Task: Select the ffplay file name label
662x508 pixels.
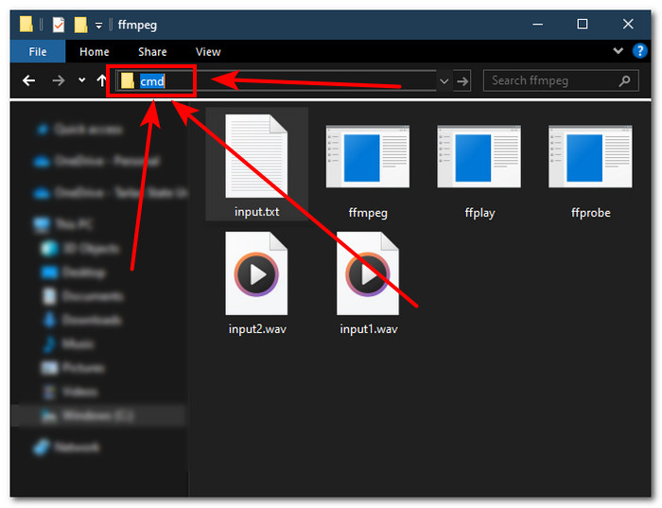Action: 479,213
